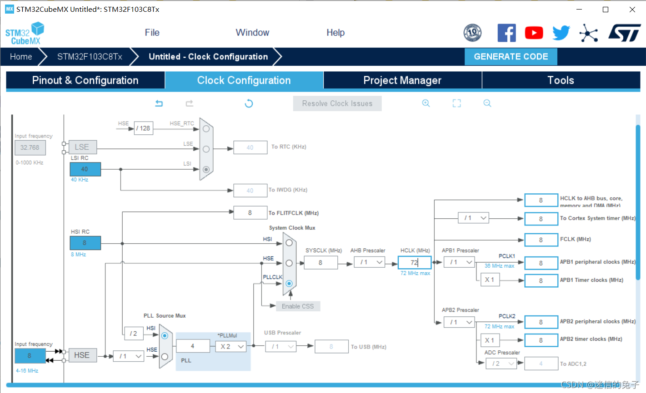Open the HSE /1 prescaler dropdown

point(129,356)
